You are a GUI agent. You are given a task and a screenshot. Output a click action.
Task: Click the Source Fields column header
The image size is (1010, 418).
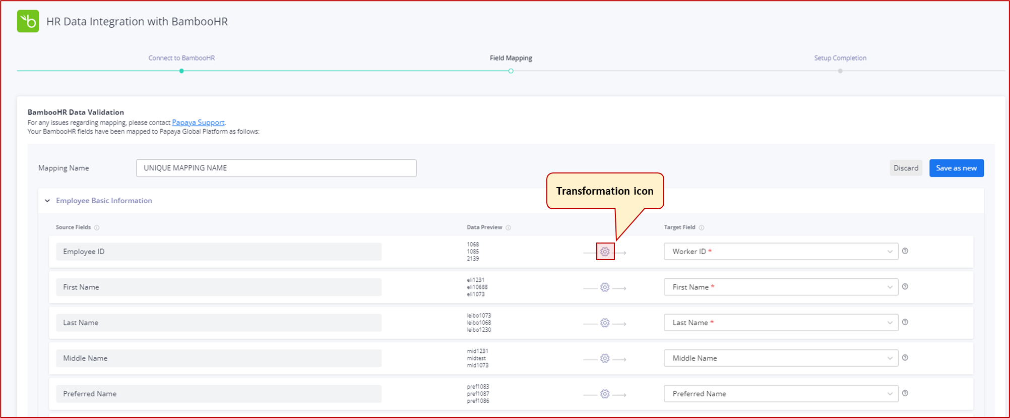[73, 227]
